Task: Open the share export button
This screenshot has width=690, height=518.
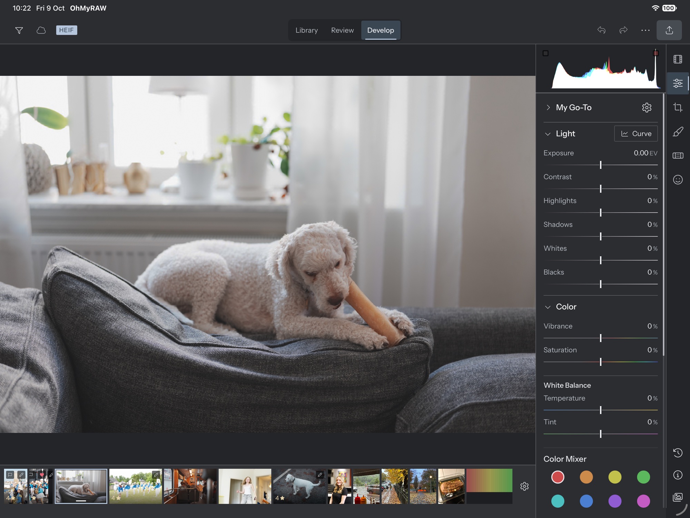Action: tap(669, 30)
